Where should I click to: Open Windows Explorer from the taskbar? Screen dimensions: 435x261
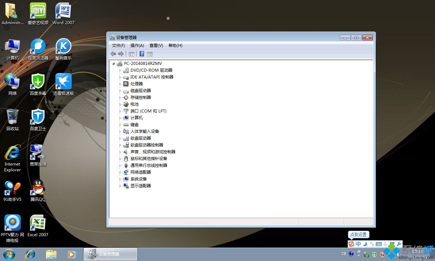(x=51, y=254)
